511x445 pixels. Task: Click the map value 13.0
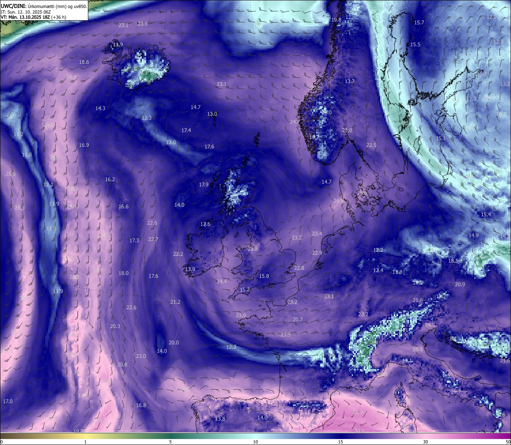pyautogui.click(x=212, y=114)
